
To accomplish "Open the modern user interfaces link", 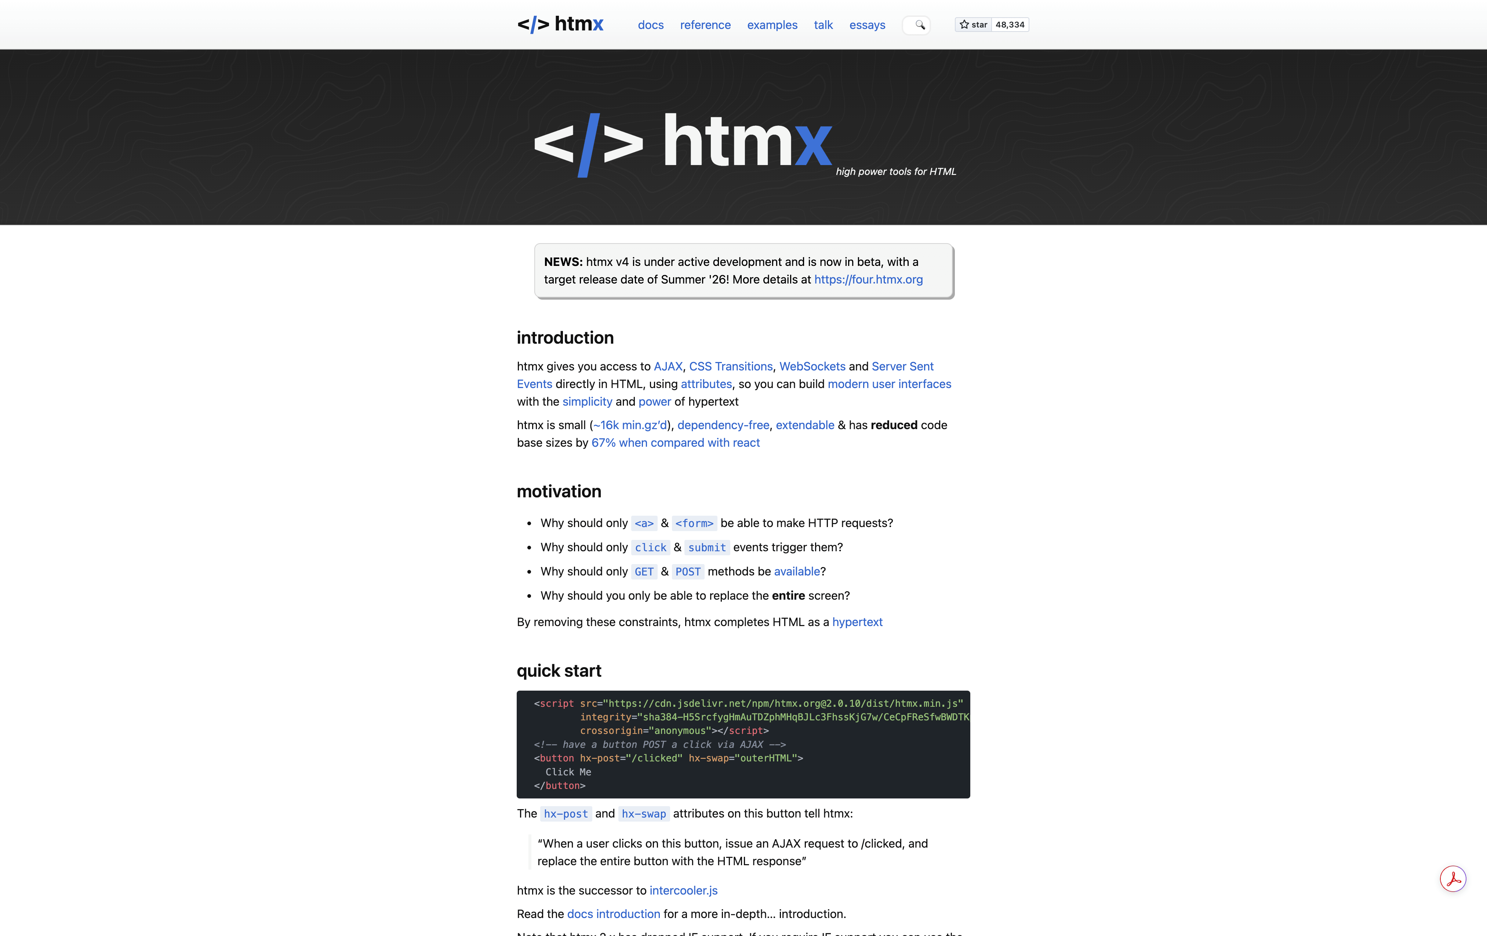I will [889, 384].
